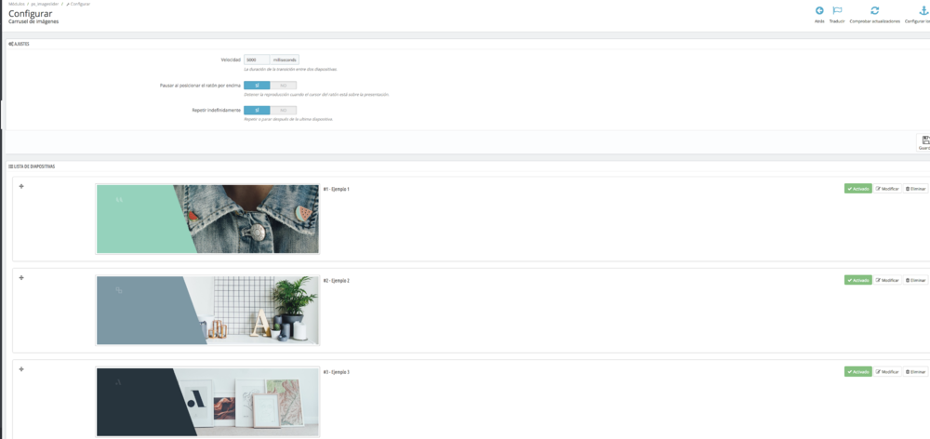This screenshot has width=930, height=439.
Task: Grab the move handle of Ejemplo 3
Action: pos(21,369)
